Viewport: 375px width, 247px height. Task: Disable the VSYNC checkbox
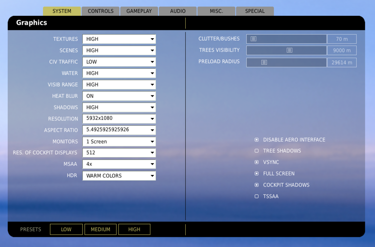tap(256, 162)
